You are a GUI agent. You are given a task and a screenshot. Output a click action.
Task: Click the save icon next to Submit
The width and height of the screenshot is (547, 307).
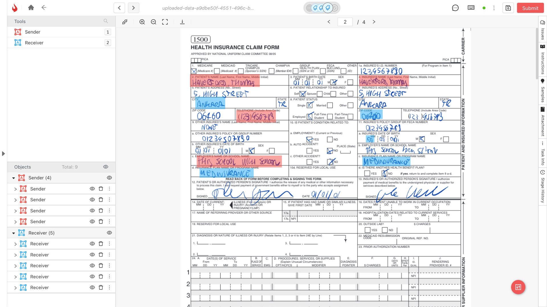[508, 8]
